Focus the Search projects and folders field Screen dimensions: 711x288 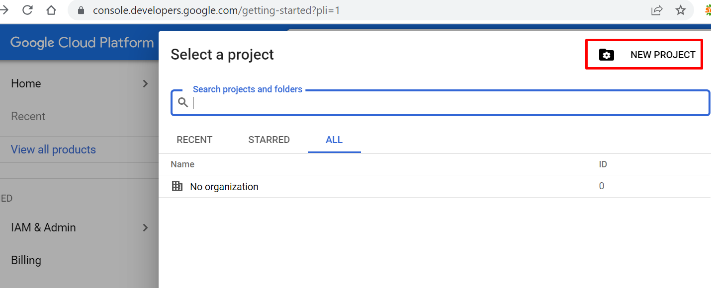pyautogui.click(x=447, y=103)
